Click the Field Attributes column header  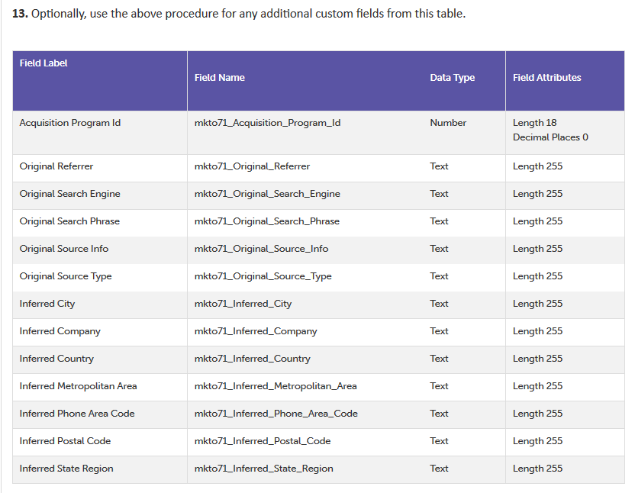[546, 78]
